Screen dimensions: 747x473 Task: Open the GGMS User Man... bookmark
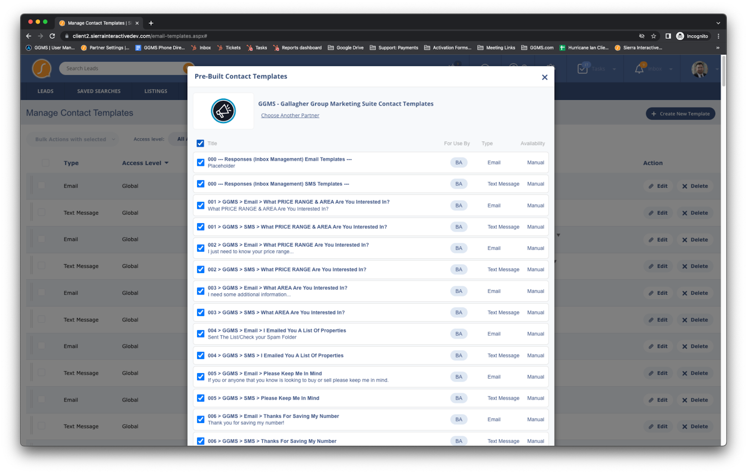pos(50,48)
